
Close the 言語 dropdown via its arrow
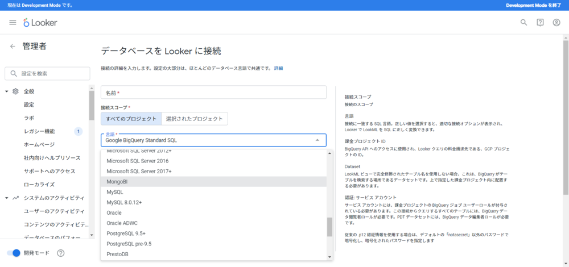coord(317,140)
